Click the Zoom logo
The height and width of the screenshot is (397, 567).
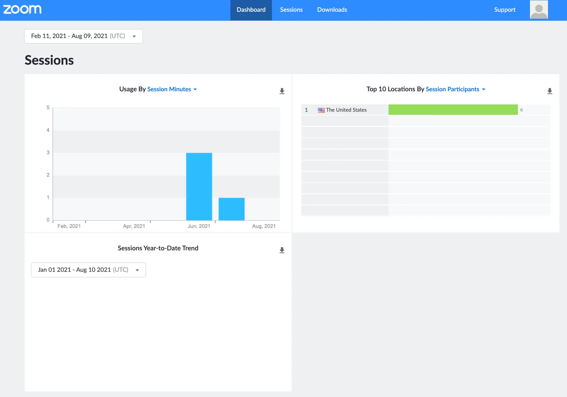pyautogui.click(x=22, y=10)
